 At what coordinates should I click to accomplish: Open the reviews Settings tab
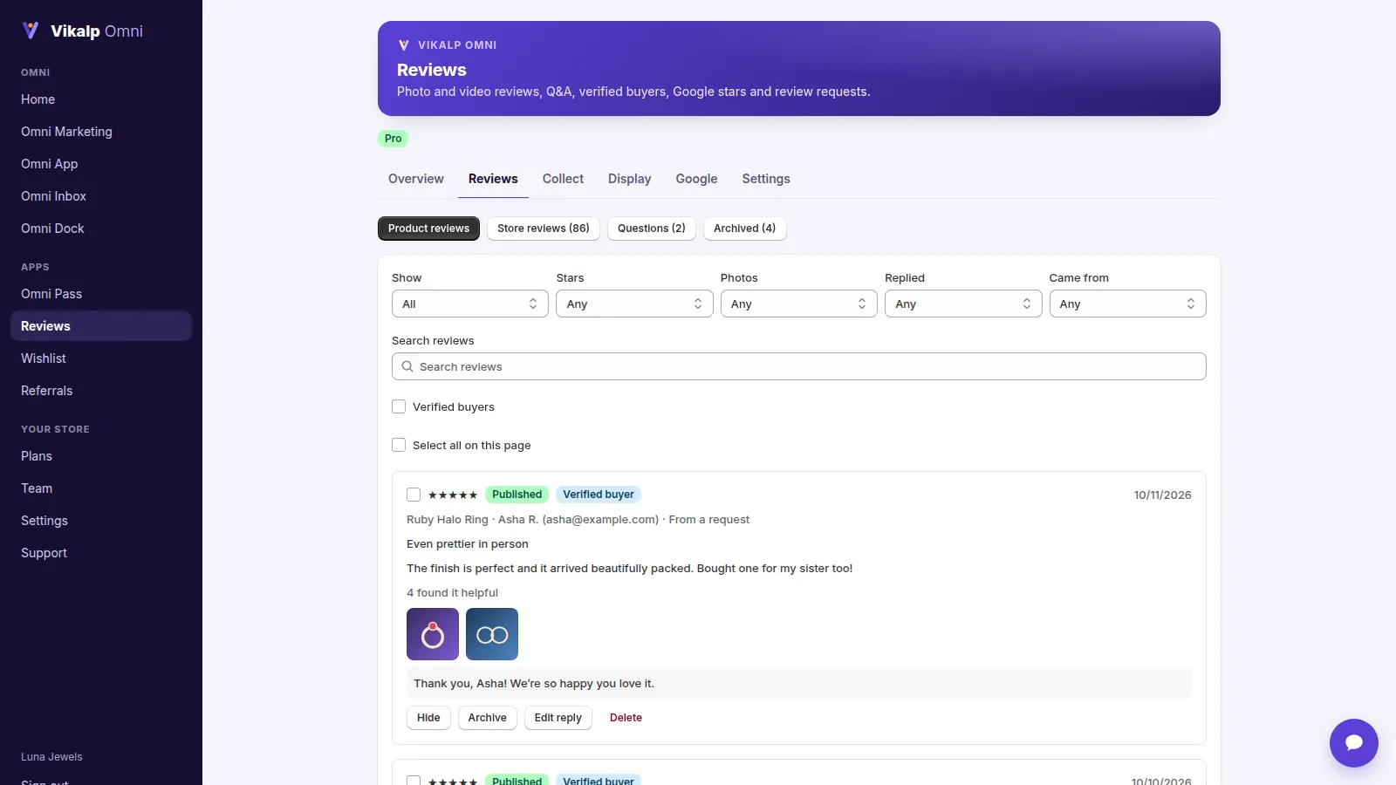pyautogui.click(x=766, y=179)
